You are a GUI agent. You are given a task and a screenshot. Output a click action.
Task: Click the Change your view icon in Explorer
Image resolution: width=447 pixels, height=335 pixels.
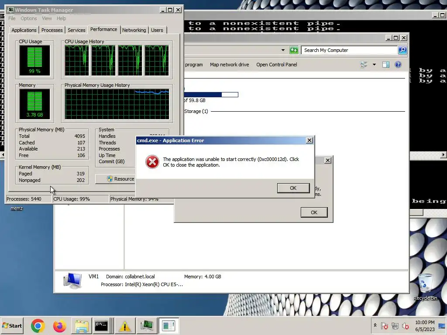tap(364, 65)
